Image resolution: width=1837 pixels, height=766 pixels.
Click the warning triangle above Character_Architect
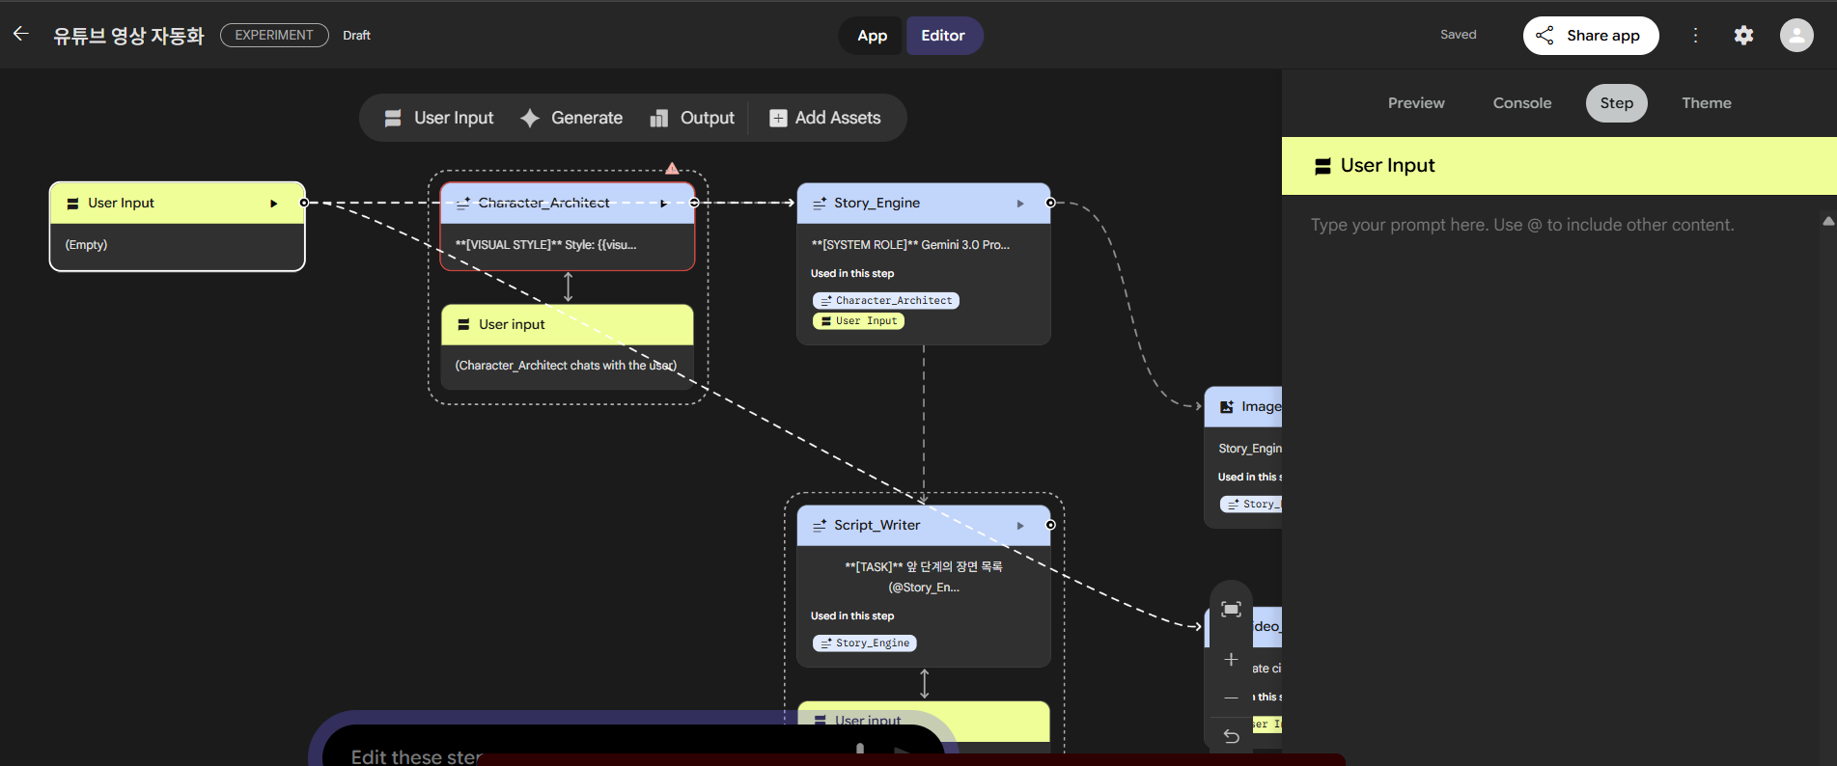pyautogui.click(x=672, y=169)
